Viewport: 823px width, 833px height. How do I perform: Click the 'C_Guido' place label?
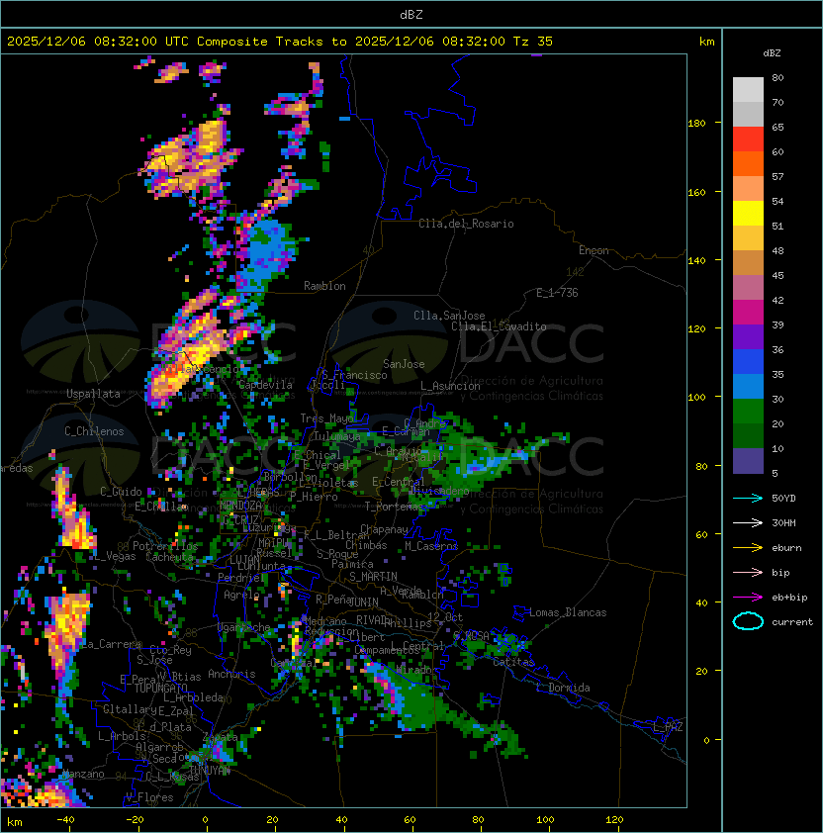(x=121, y=492)
